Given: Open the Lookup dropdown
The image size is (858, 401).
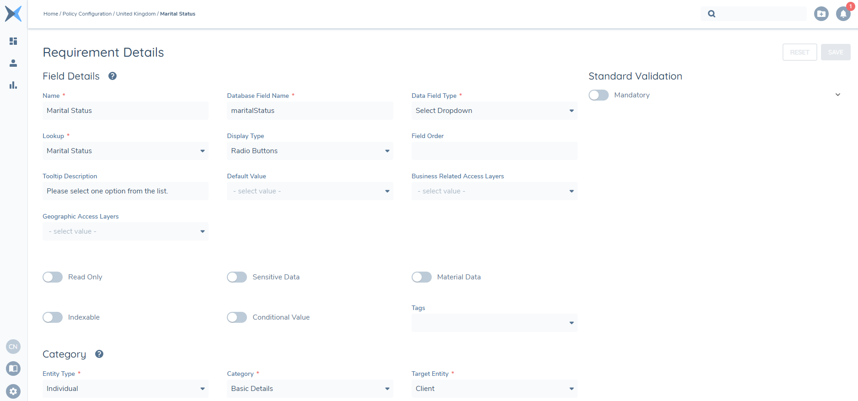Looking at the screenshot, I should point(125,151).
